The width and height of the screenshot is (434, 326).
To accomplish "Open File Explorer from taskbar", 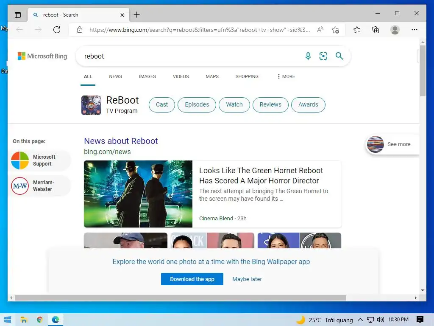I will [x=24, y=320].
